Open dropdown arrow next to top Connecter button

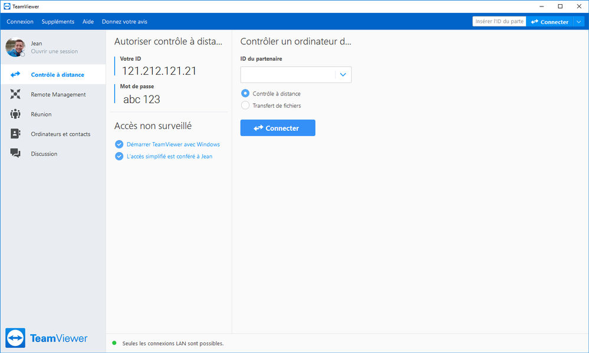coord(579,22)
